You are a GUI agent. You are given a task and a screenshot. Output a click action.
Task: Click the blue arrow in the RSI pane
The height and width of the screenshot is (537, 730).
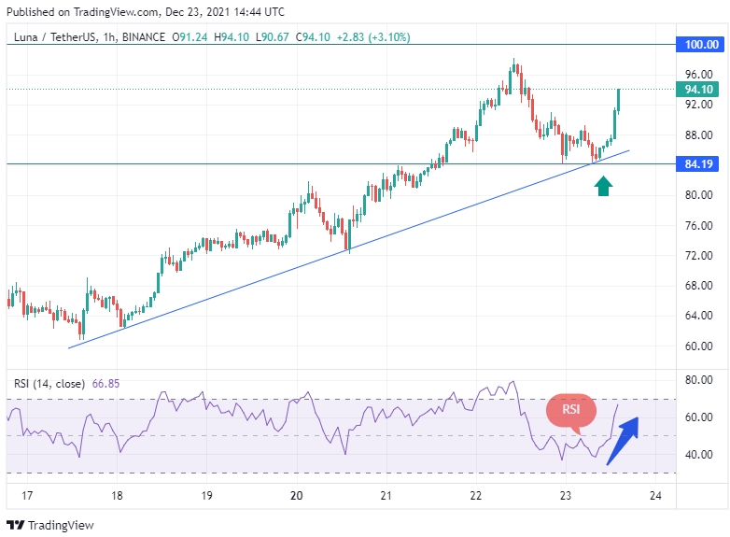(623, 441)
